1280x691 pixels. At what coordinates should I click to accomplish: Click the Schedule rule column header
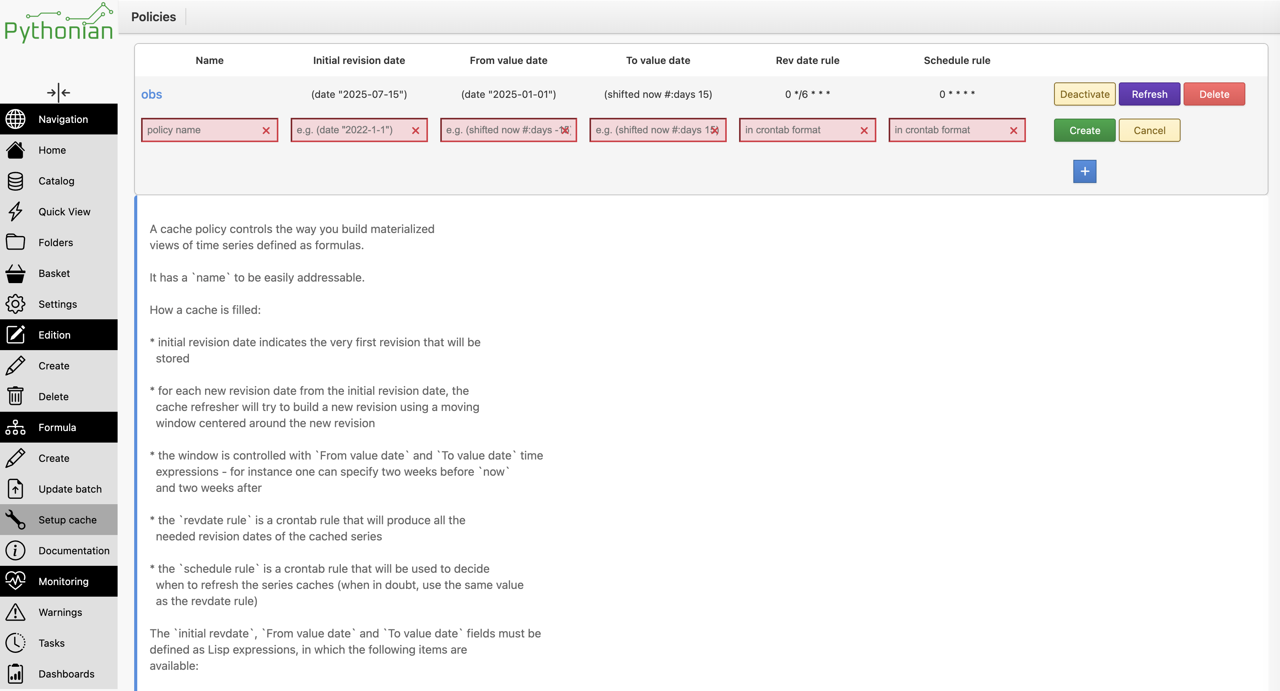coord(957,60)
